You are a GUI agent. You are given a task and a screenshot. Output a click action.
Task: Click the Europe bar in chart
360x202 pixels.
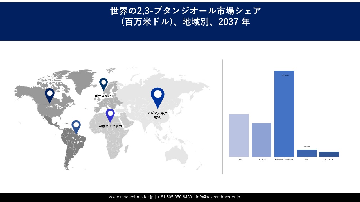[x=262, y=140]
